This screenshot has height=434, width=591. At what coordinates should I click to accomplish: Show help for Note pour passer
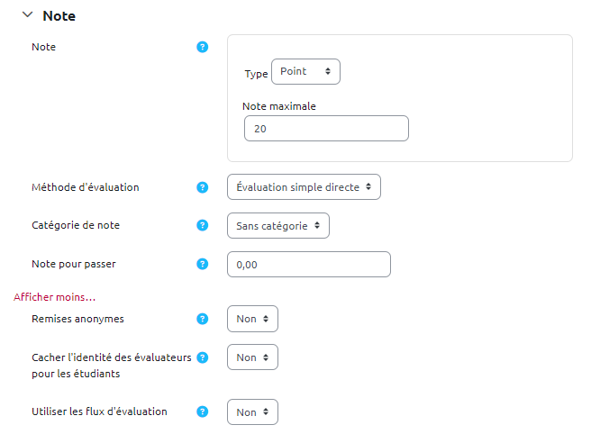coord(202,264)
